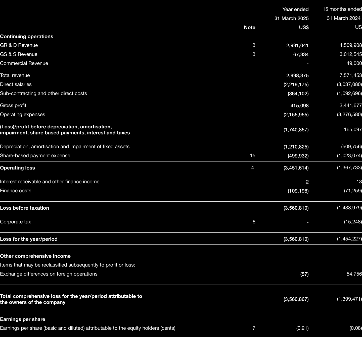Image resolution: width=362 pixels, height=337 pixels.
Task: Click Operating loss 2024 value (1,367,733)
Action: click(349, 168)
